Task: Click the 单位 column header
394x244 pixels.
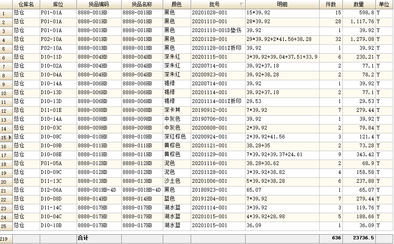Action: click(384, 4)
